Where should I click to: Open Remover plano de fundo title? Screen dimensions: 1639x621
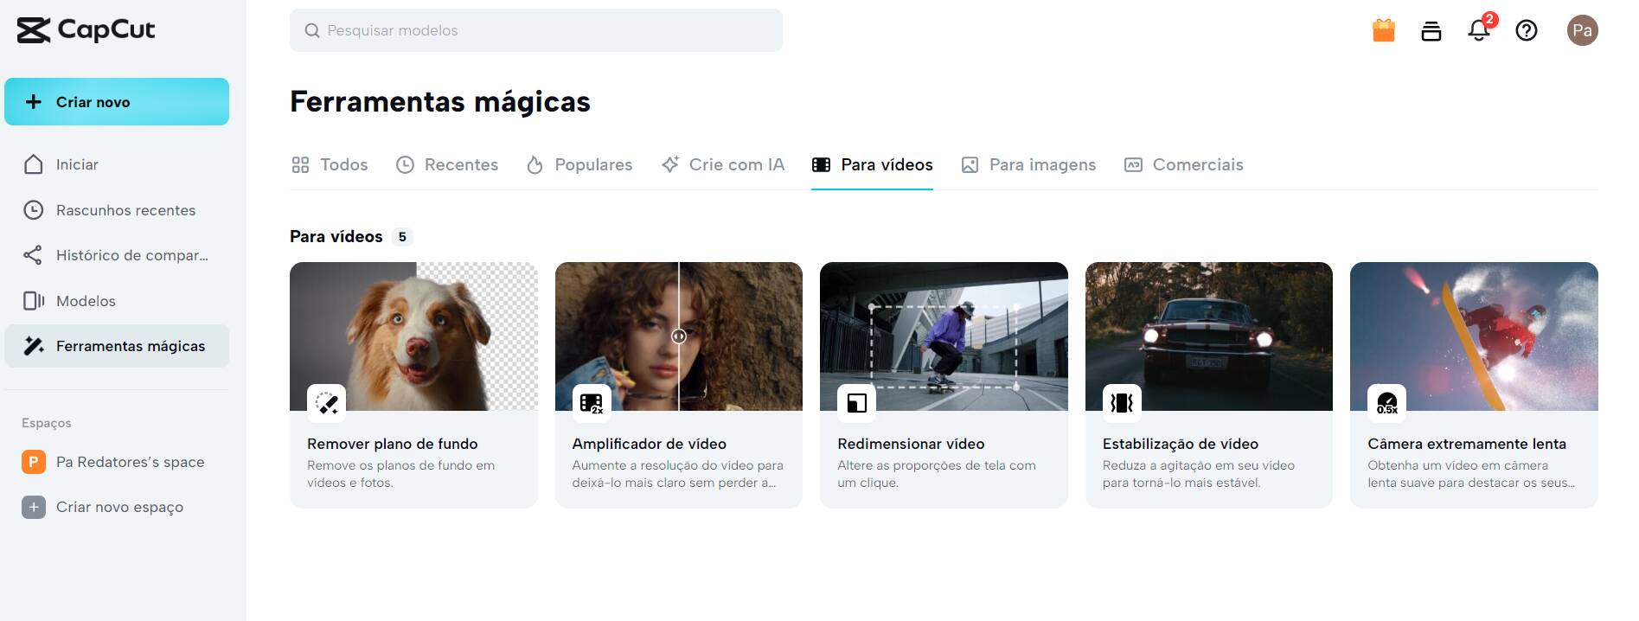coord(392,444)
